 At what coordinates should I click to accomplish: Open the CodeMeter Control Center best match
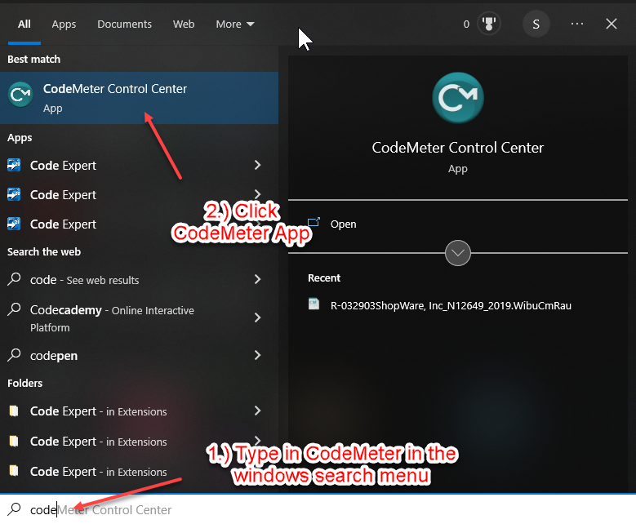[139, 98]
